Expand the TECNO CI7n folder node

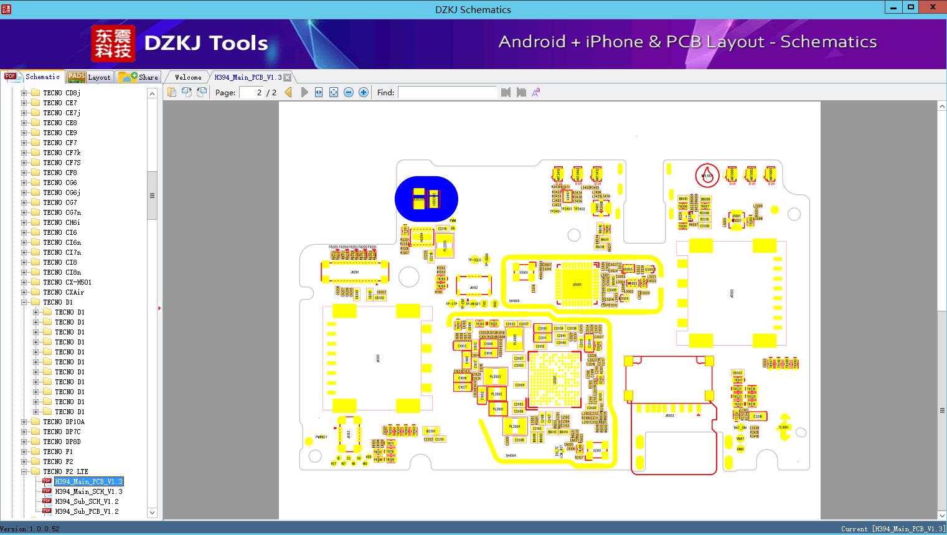point(24,252)
